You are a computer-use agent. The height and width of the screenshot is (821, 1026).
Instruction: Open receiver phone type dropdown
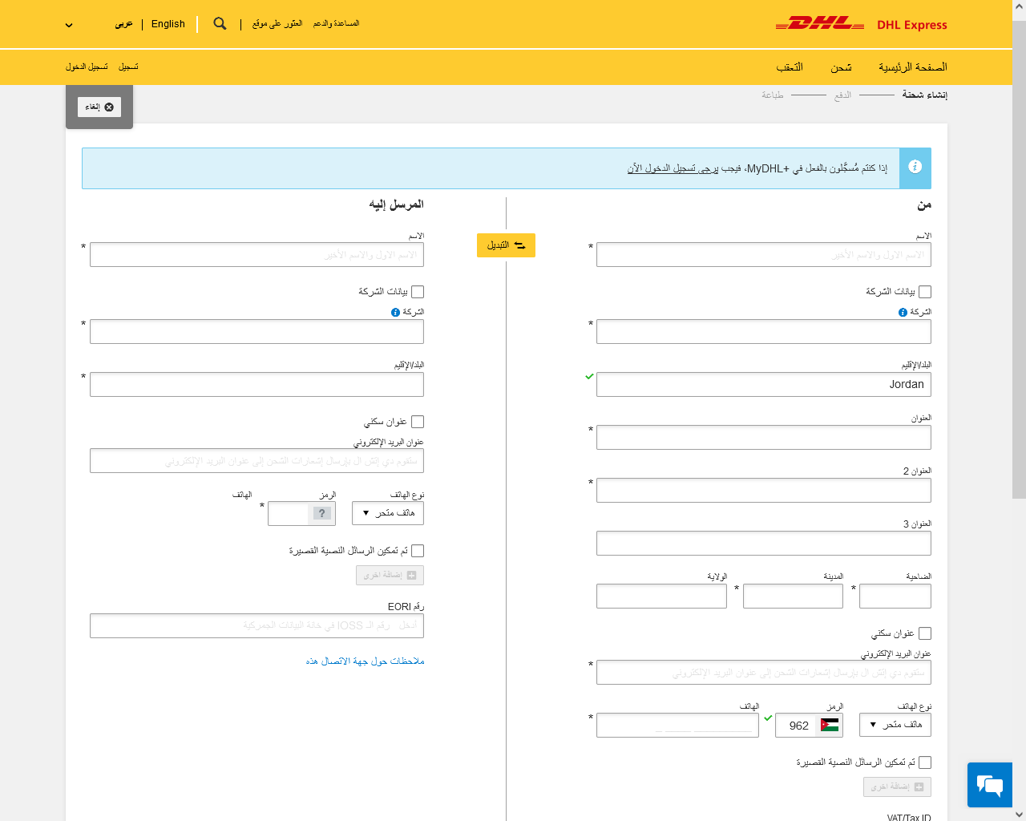pyautogui.click(x=388, y=513)
